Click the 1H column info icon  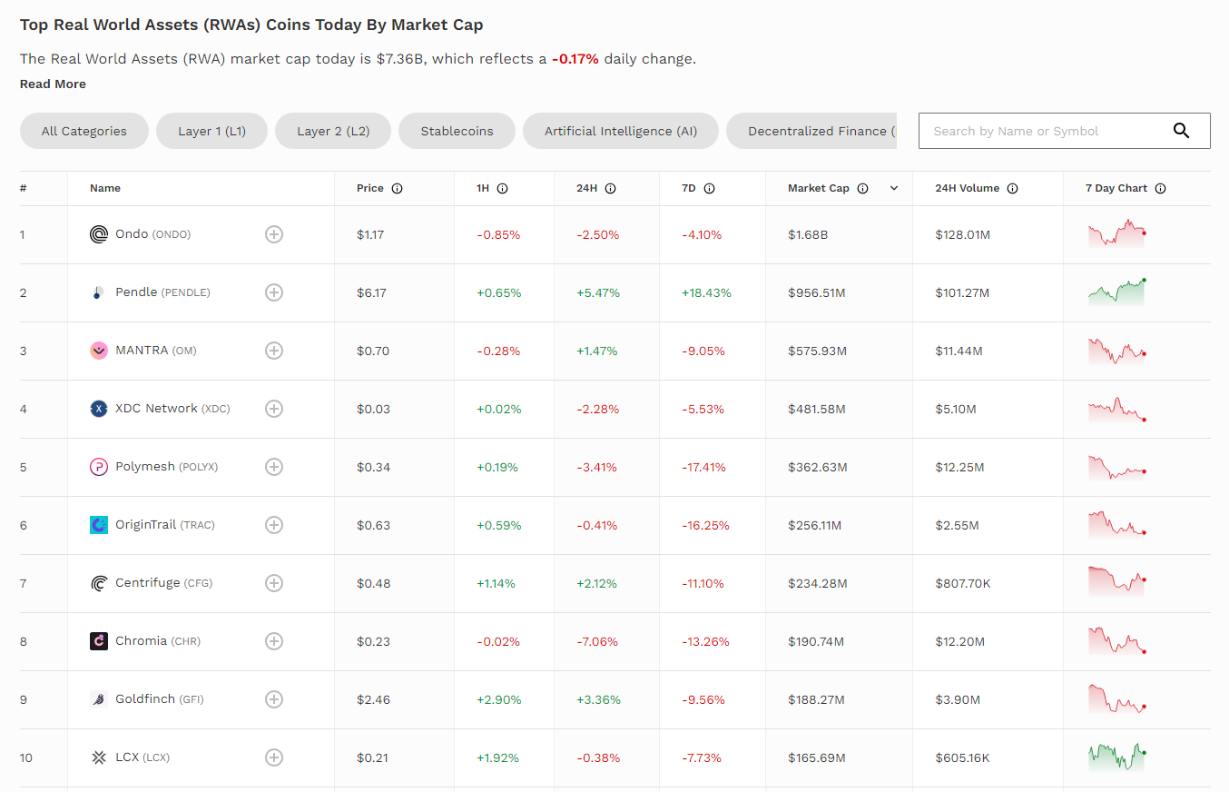tap(502, 189)
